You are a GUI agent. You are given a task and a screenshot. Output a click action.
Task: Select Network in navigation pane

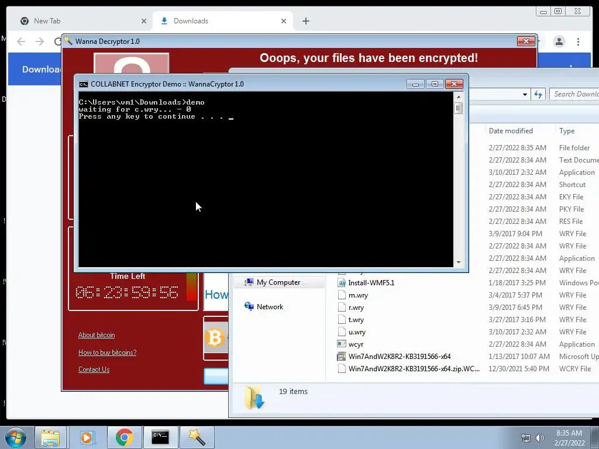pos(270,306)
